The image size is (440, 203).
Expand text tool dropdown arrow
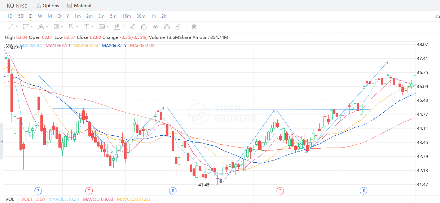pos(107,27)
